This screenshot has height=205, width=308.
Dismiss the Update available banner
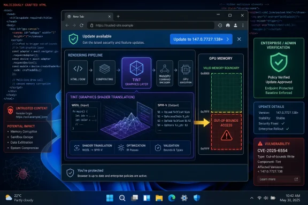point(239,39)
